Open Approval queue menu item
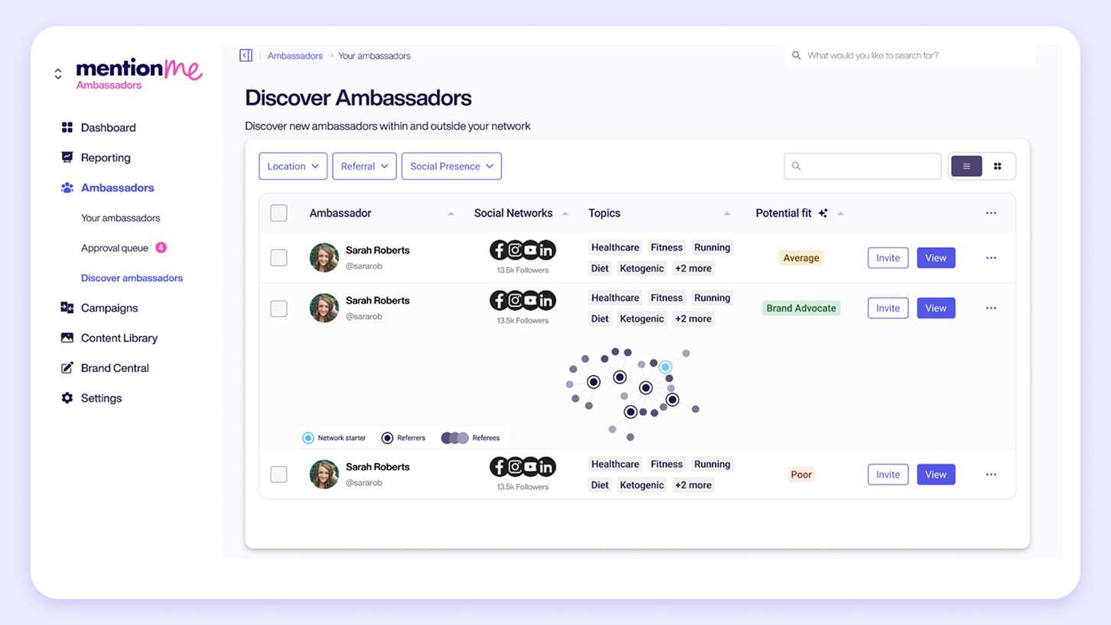1111x625 pixels. tap(115, 248)
